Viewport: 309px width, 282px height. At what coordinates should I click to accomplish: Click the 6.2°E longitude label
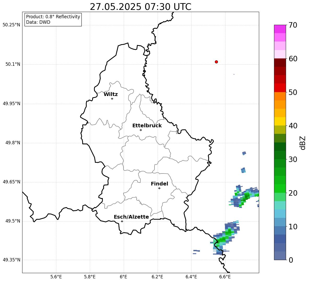coord(157,277)
